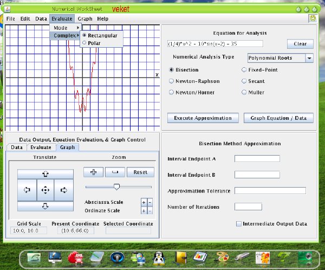Open the file manager dock icon

[x=34, y=258]
